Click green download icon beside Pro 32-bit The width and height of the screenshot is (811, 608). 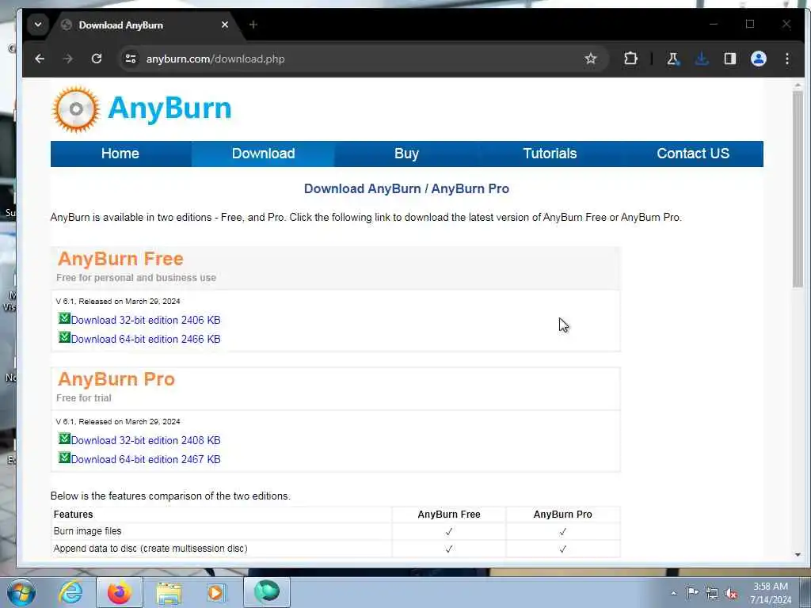[64, 439]
